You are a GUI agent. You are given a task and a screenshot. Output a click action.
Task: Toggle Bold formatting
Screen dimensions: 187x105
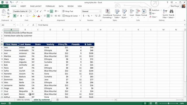coord(15,16)
